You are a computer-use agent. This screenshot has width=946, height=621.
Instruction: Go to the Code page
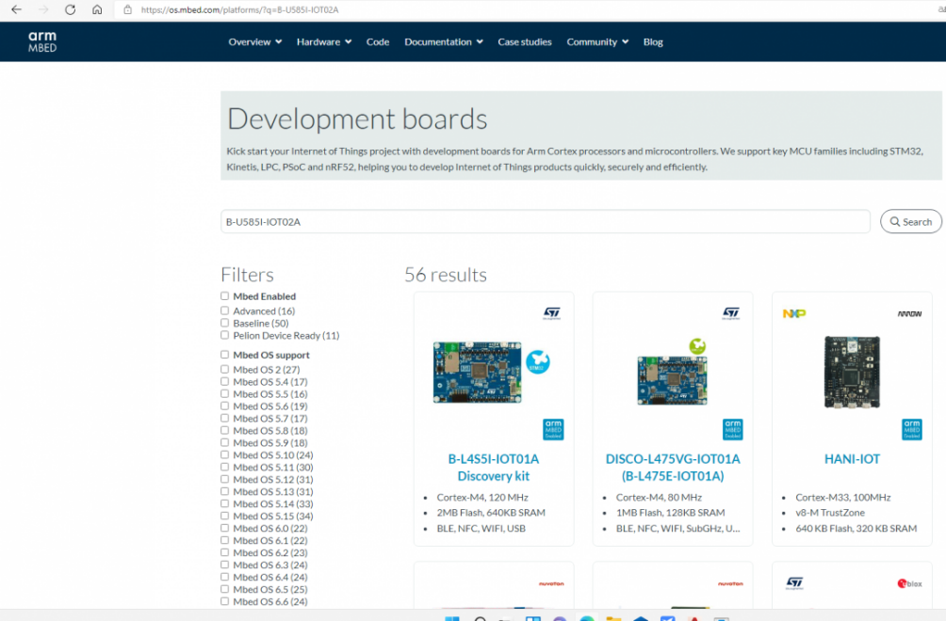coord(378,41)
